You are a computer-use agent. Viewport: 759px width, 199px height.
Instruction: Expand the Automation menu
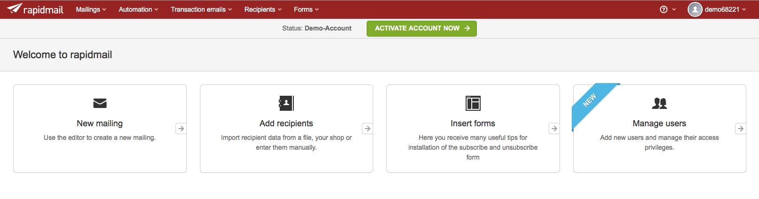[x=138, y=9]
